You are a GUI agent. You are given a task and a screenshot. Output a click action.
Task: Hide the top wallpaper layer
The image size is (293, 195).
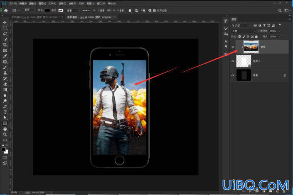tap(233, 47)
